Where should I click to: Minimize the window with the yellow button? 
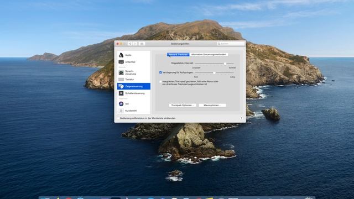[121, 44]
